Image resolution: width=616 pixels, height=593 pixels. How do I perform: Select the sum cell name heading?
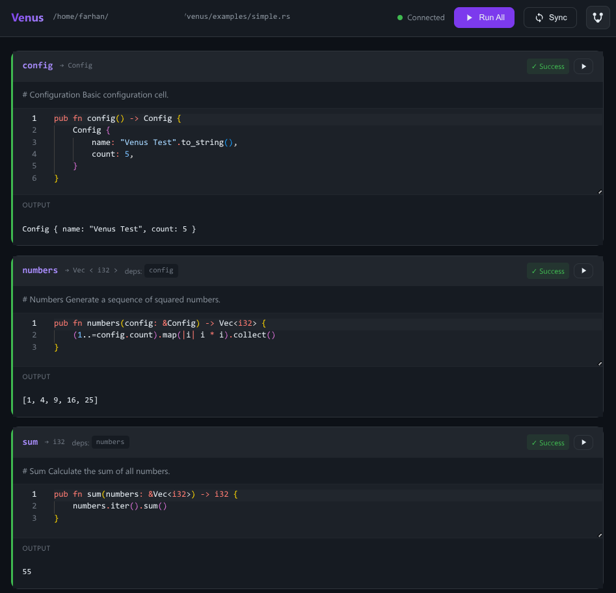click(x=31, y=441)
